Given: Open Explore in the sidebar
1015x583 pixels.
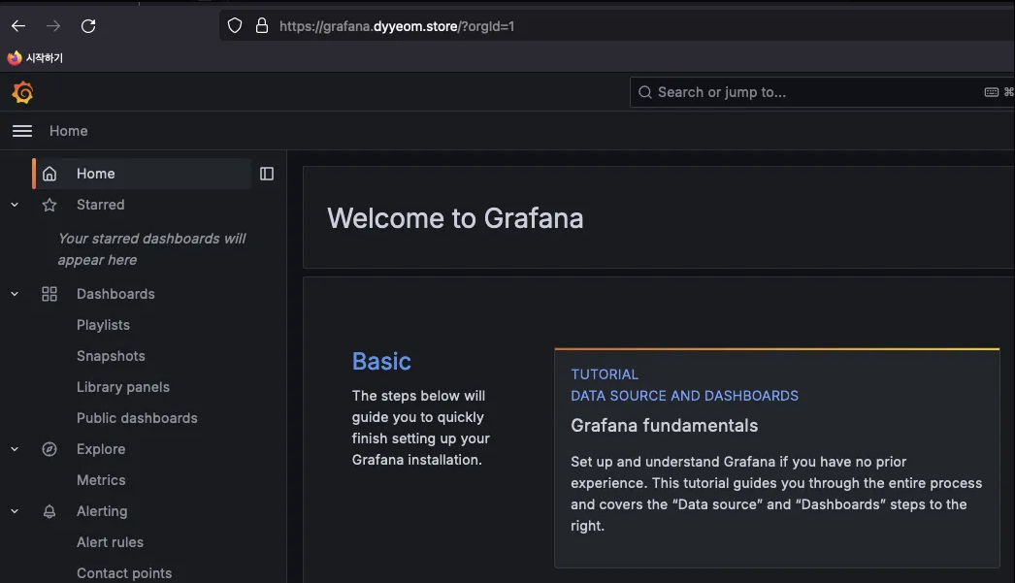Looking at the screenshot, I should pos(100,449).
